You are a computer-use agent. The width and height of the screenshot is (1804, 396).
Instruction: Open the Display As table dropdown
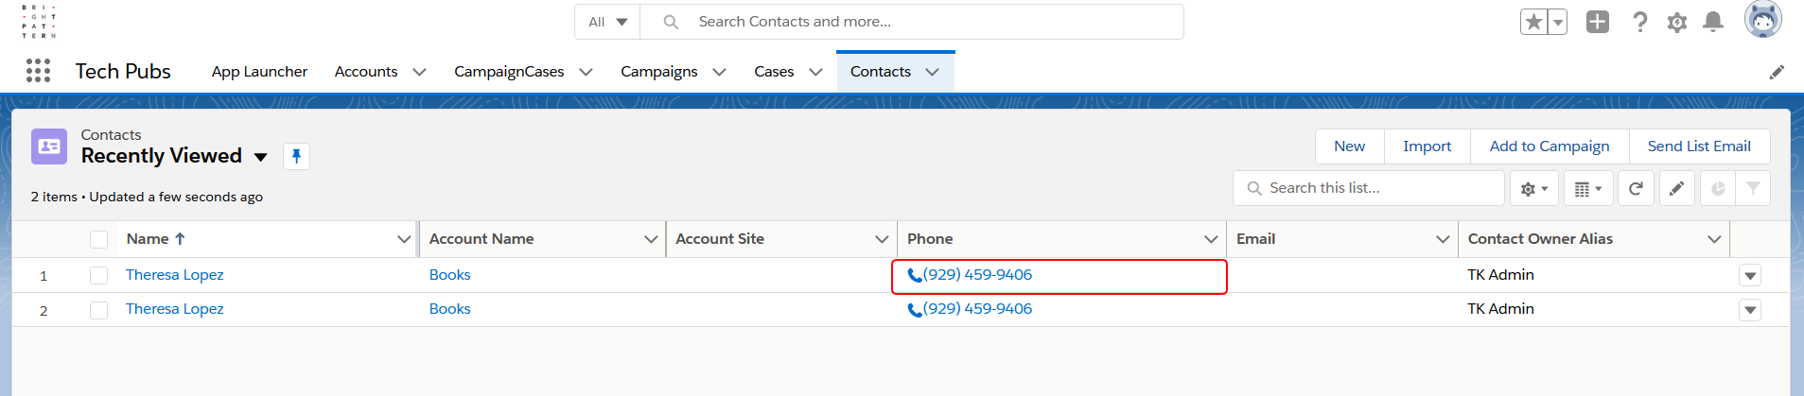(x=1588, y=189)
